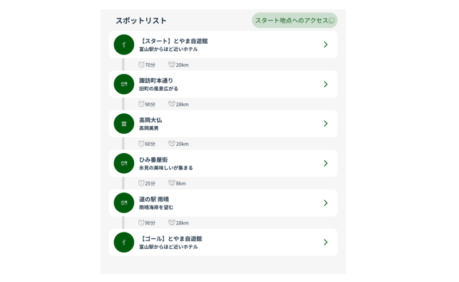Click the clock icon showing 70分
The width and height of the screenshot is (459, 282).
click(x=142, y=65)
